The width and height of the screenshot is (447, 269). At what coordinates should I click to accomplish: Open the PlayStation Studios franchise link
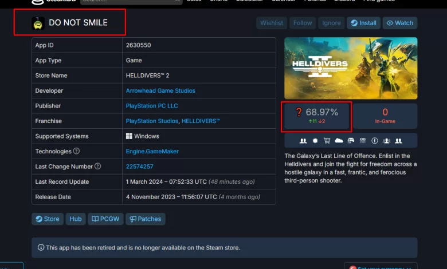pyautogui.click(x=152, y=121)
